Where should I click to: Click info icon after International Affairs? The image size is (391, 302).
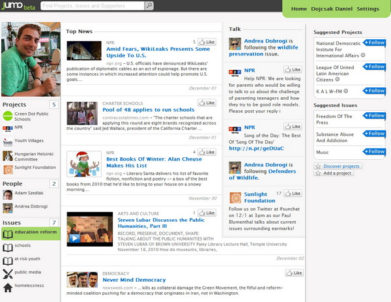click(x=363, y=55)
